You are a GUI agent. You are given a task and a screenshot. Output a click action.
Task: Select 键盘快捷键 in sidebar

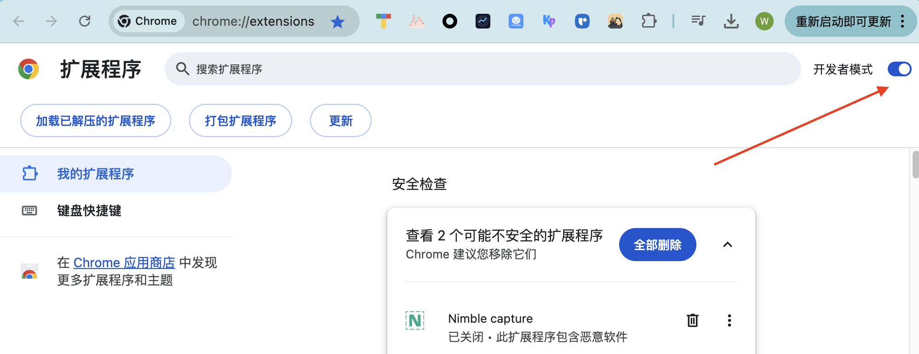coord(115,211)
